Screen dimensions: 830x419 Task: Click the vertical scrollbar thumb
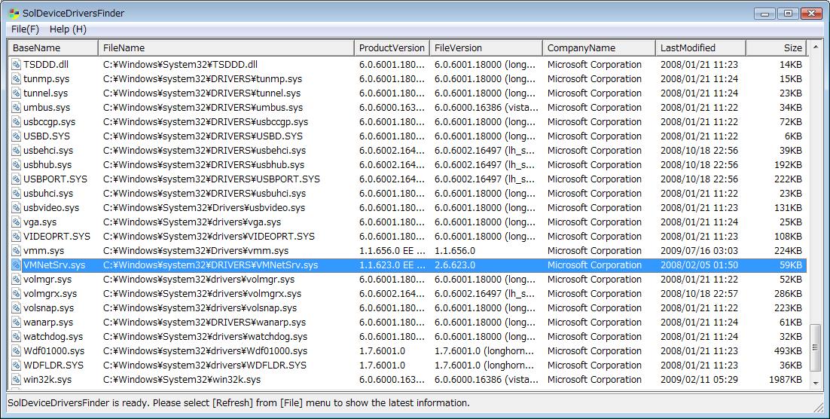[815, 346]
